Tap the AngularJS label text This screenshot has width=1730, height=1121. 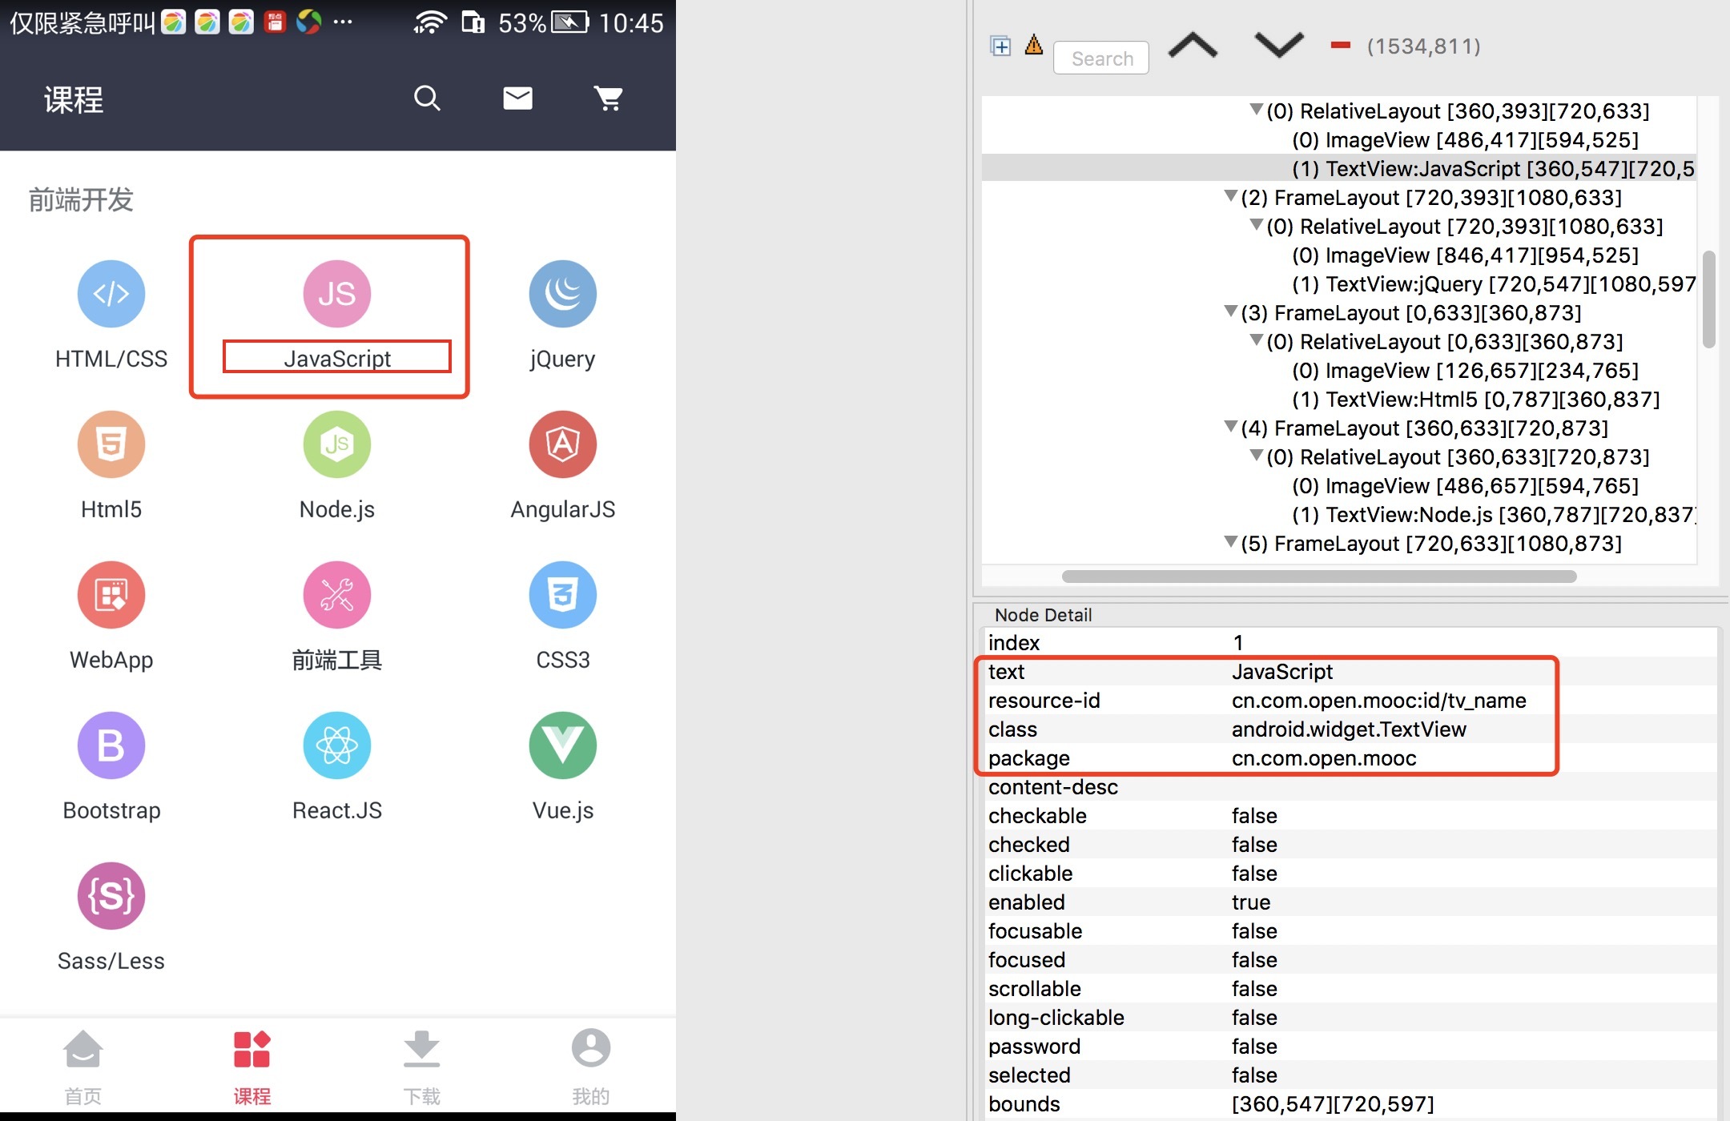click(563, 509)
